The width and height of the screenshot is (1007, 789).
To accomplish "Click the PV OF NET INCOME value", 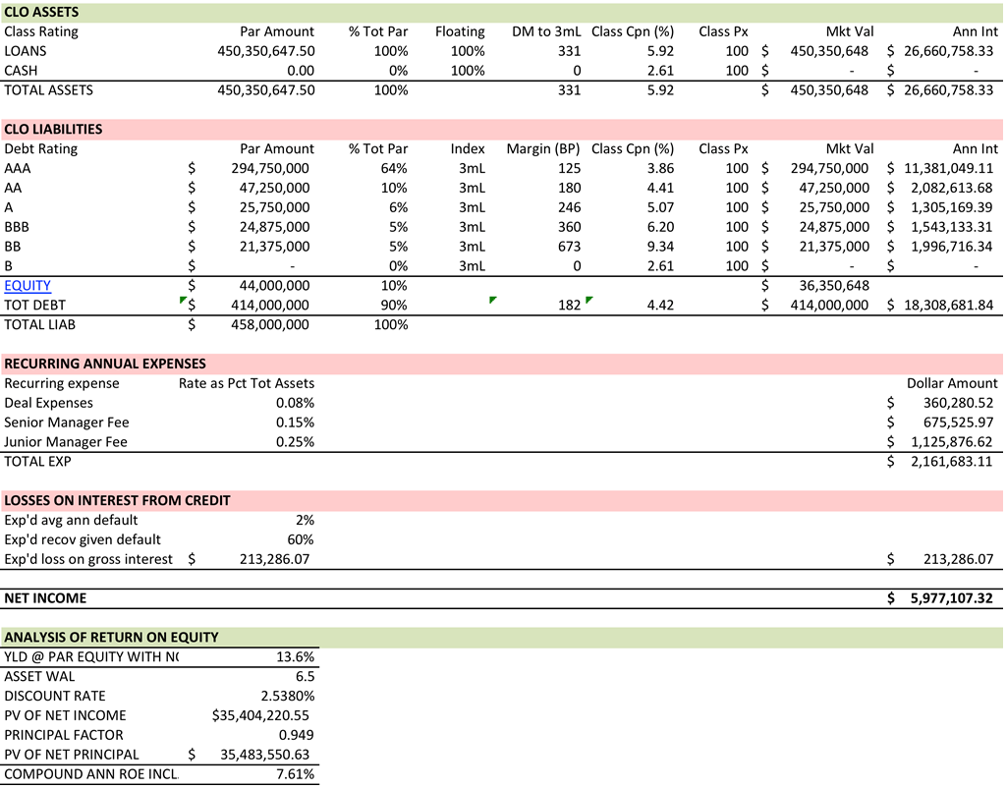I will (260, 715).
